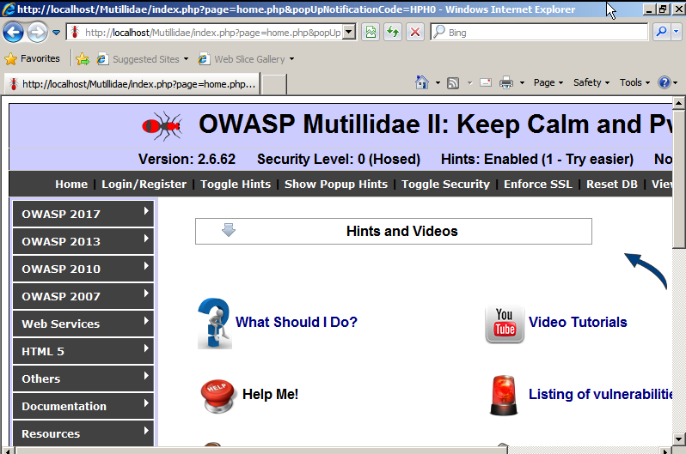The height and width of the screenshot is (454, 686).
Task: Click the vertical scrollbar down arrow
Action: 678,439
